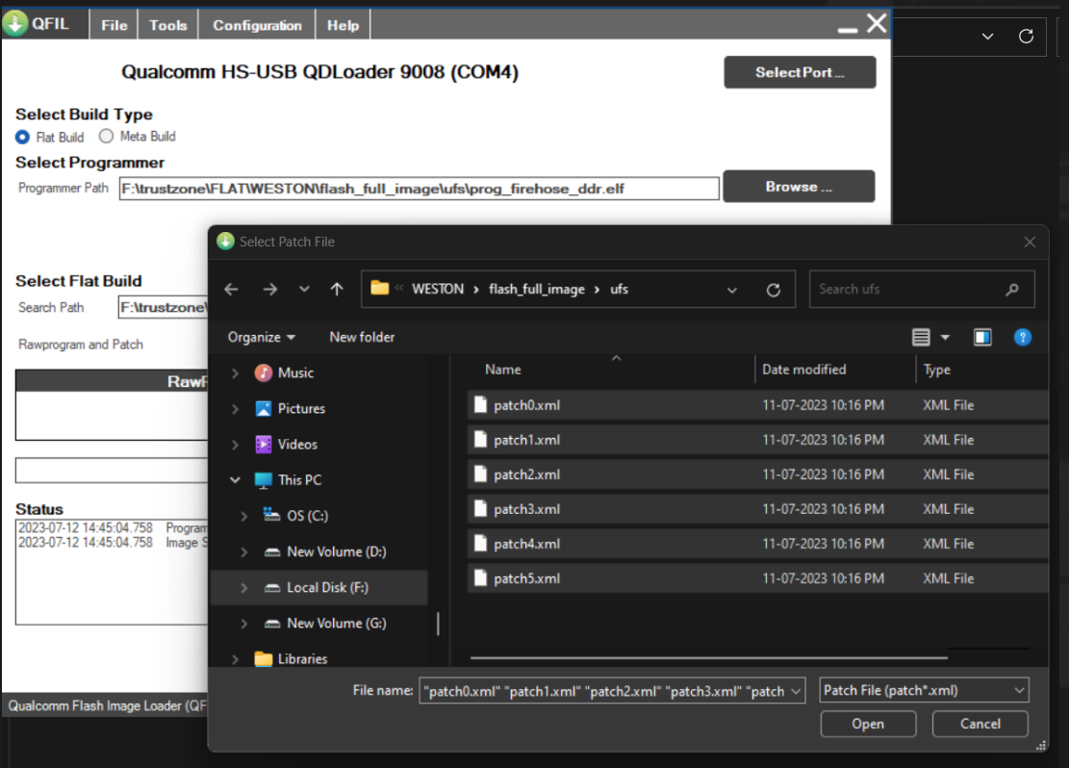Click the navigation pane vertical scrollbar
1069x768 pixels.
pyautogui.click(x=438, y=624)
